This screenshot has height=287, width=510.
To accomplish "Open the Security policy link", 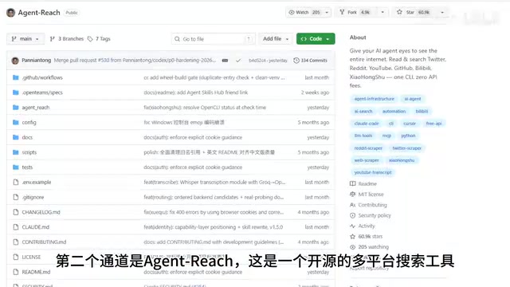I will click(x=371, y=215).
